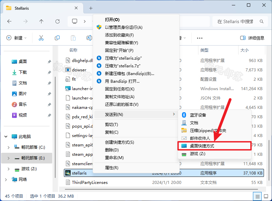Click the Rename icon in toolbar
Screen dimensions: 272x201
pyautogui.click(x=89, y=38)
